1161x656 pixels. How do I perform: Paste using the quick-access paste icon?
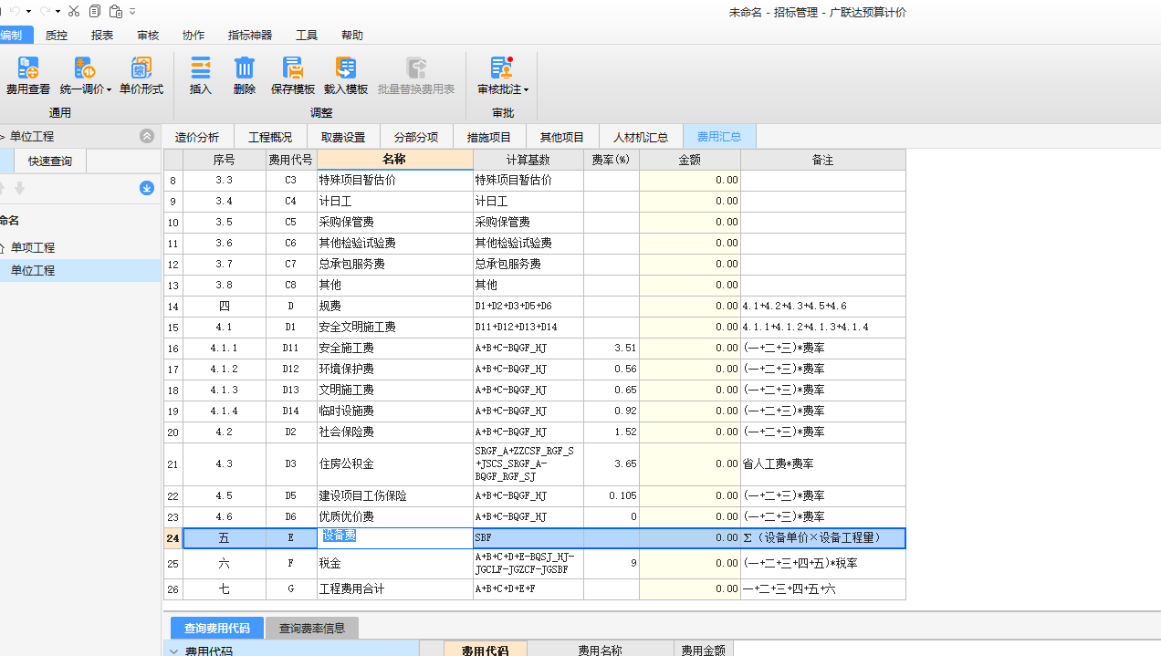coord(116,11)
